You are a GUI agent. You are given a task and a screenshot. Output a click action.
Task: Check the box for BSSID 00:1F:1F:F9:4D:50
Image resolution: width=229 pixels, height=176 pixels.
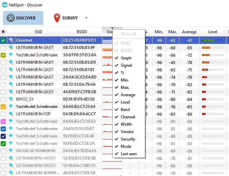[x=3, y=99]
